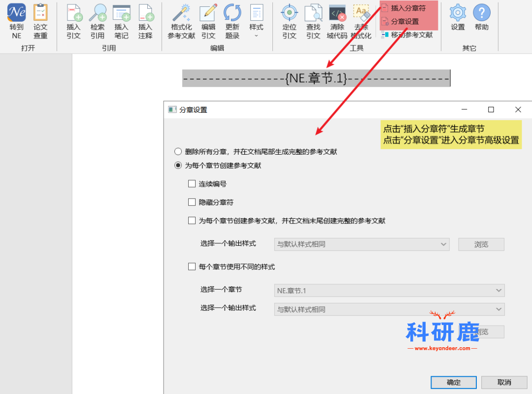Click the 转到NE icon

17,13
